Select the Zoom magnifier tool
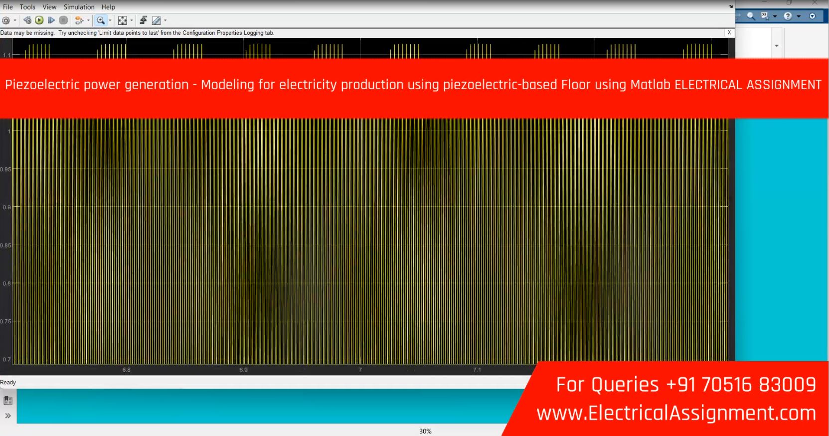 coord(101,20)
